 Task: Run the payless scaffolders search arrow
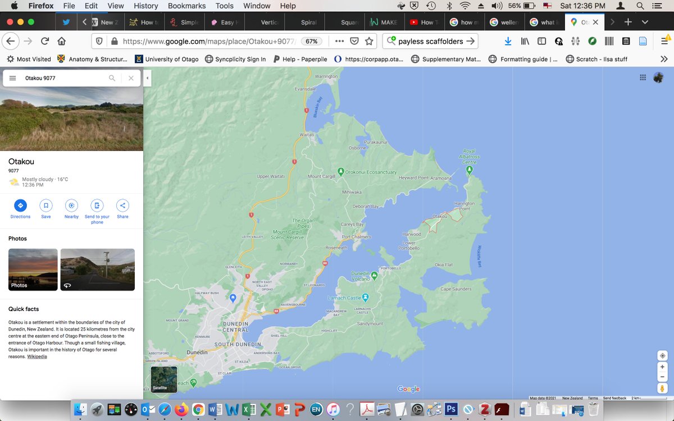click(x=470, y=41)
